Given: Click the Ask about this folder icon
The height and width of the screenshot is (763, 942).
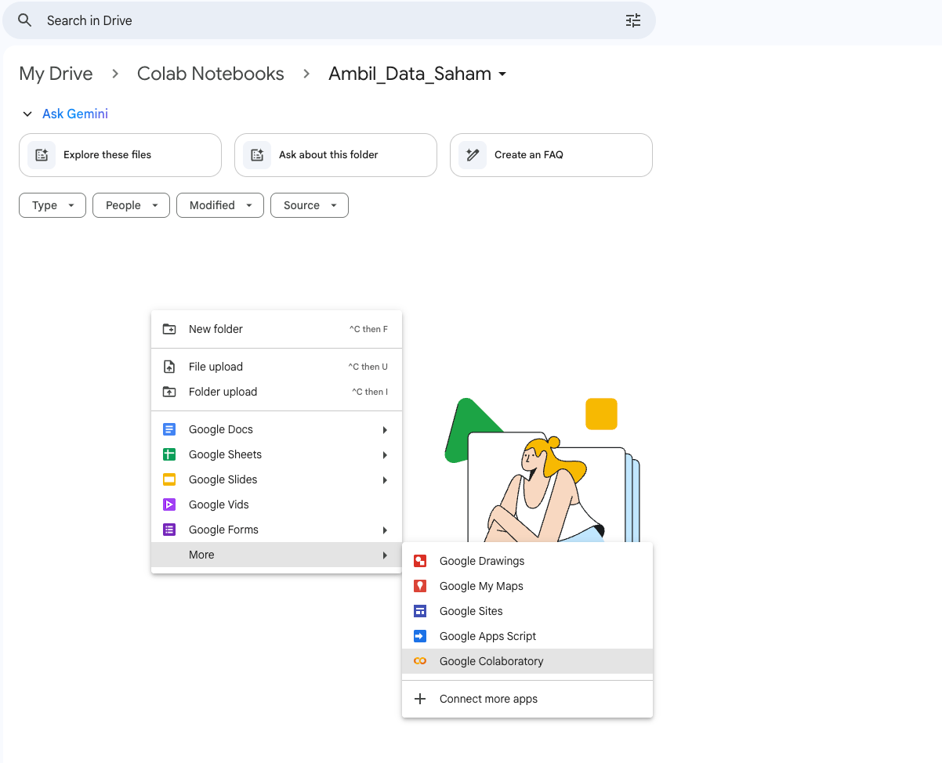Looking at the screenshot, I should point(257,155).
